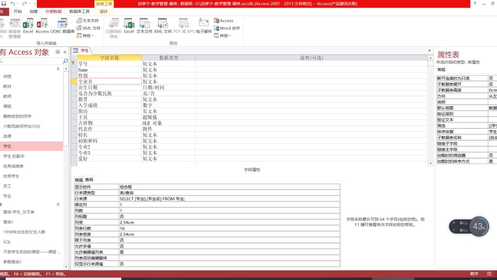Click the 专业名 field name cell

109,81
